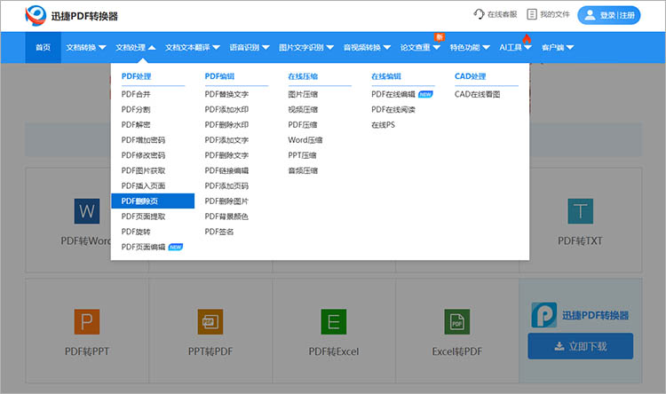Open the 音视频转换 dropdown
This screenshot has width=666, height=394.
tap(367, 48)
